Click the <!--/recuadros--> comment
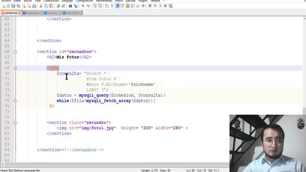The image size is (306, 172). (x=83, y=150)
